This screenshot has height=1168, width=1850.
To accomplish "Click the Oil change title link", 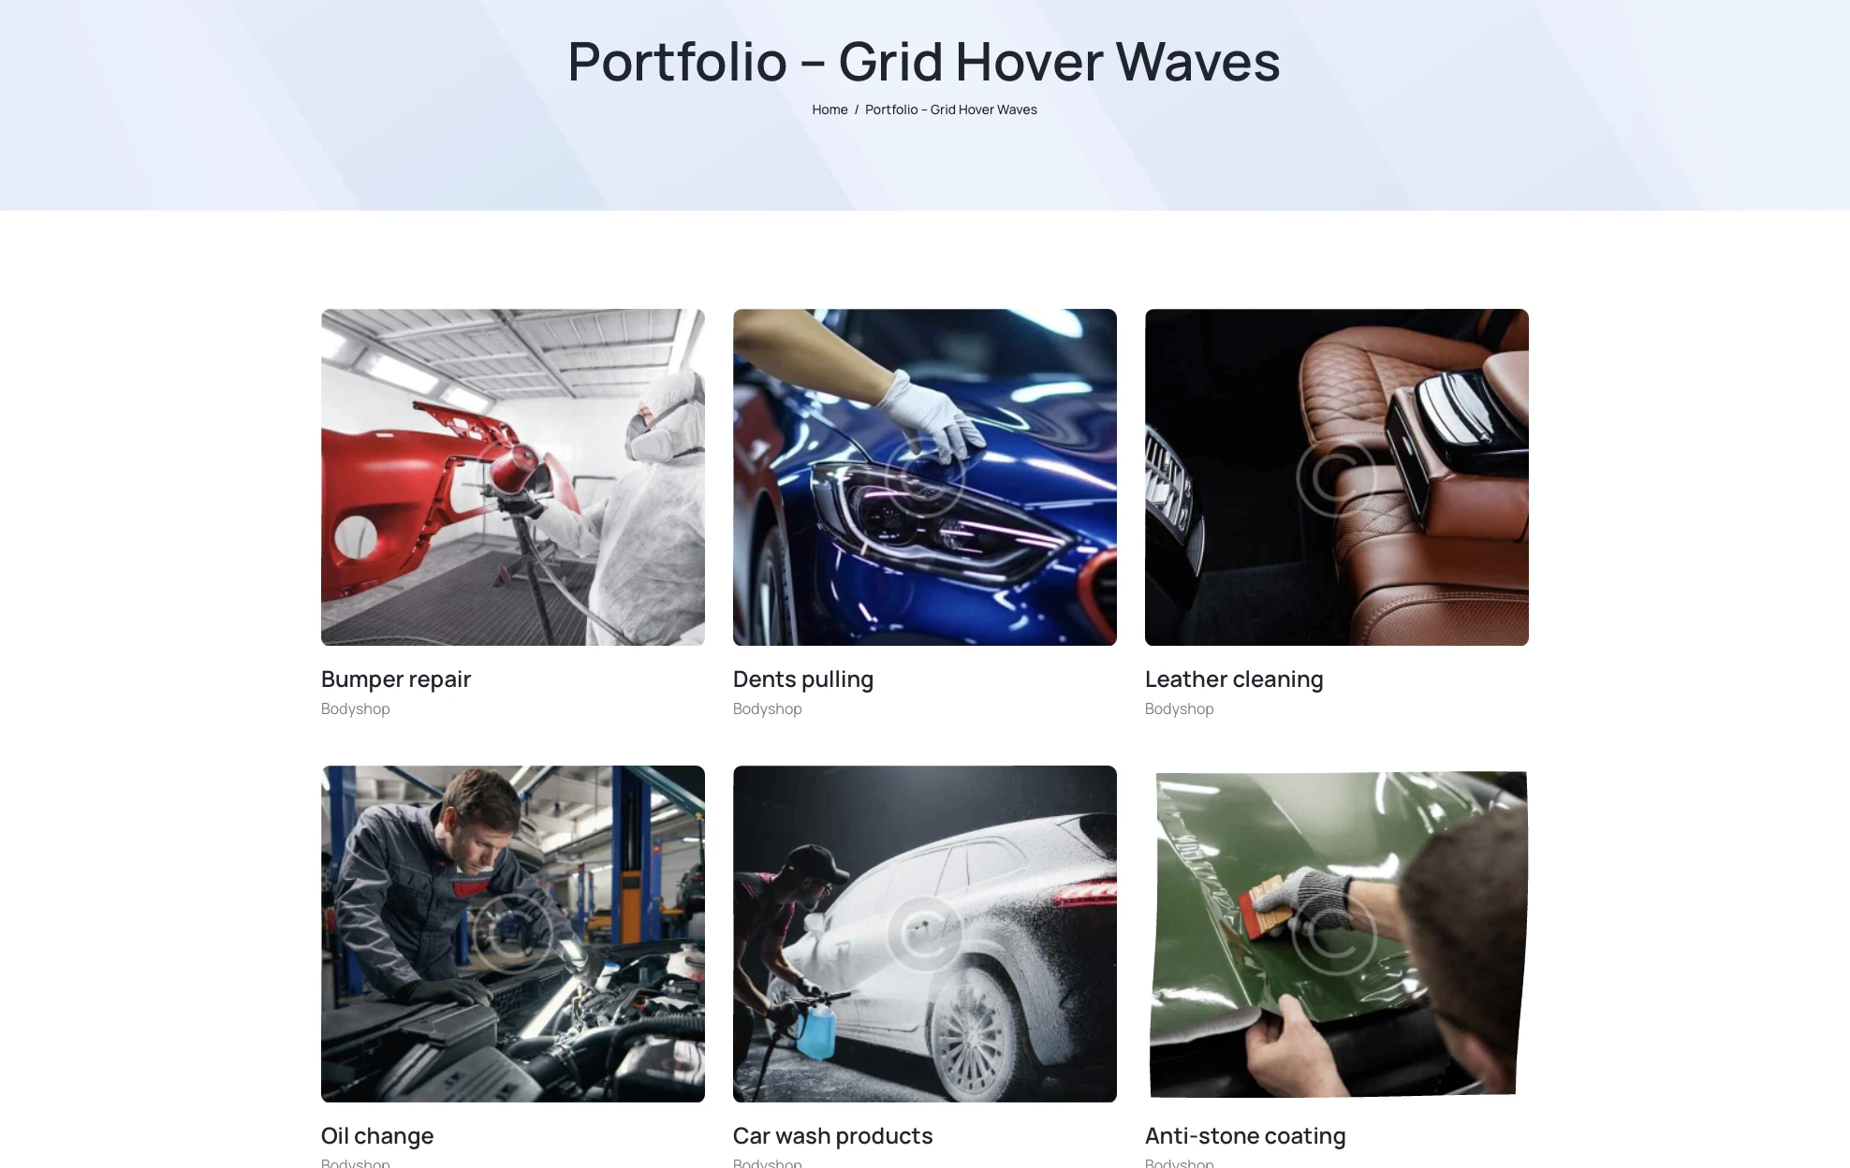I will (x=377, y=1136).
